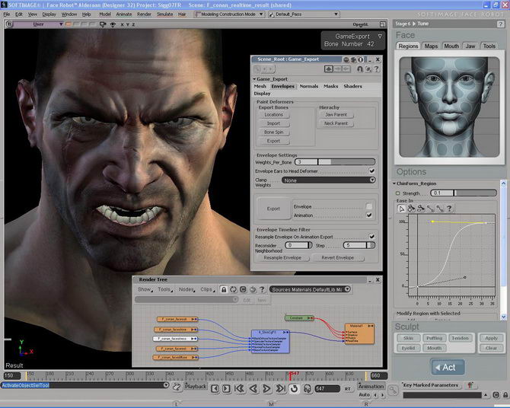
Task: Click the key icon beside Animation
Action: 394,390
